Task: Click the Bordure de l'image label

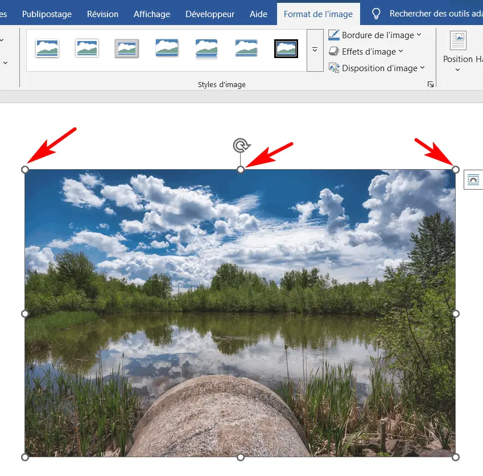Action: pos(378,35)
